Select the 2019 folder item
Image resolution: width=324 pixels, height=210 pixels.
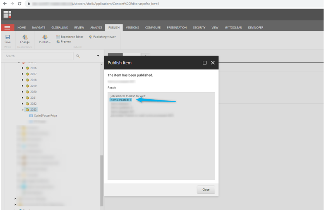point(33,86)
